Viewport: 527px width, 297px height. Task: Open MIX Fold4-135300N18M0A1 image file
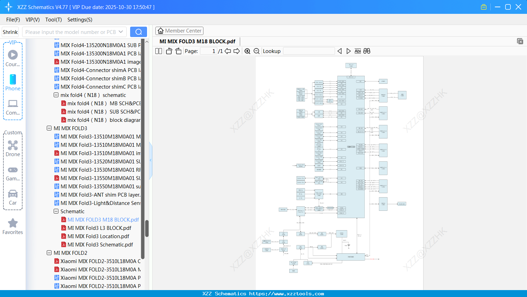[98, 62]
